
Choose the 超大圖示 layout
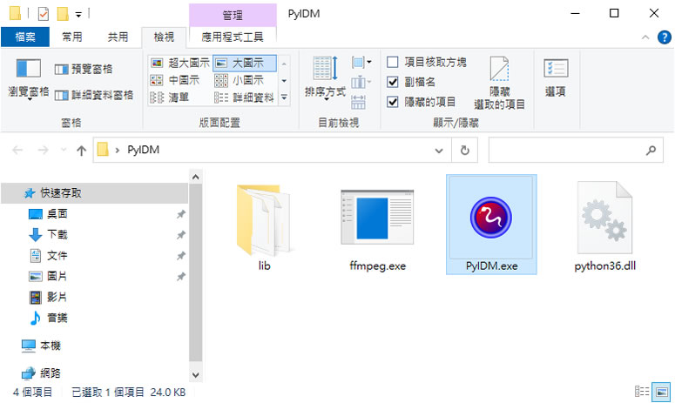(180, 64)
